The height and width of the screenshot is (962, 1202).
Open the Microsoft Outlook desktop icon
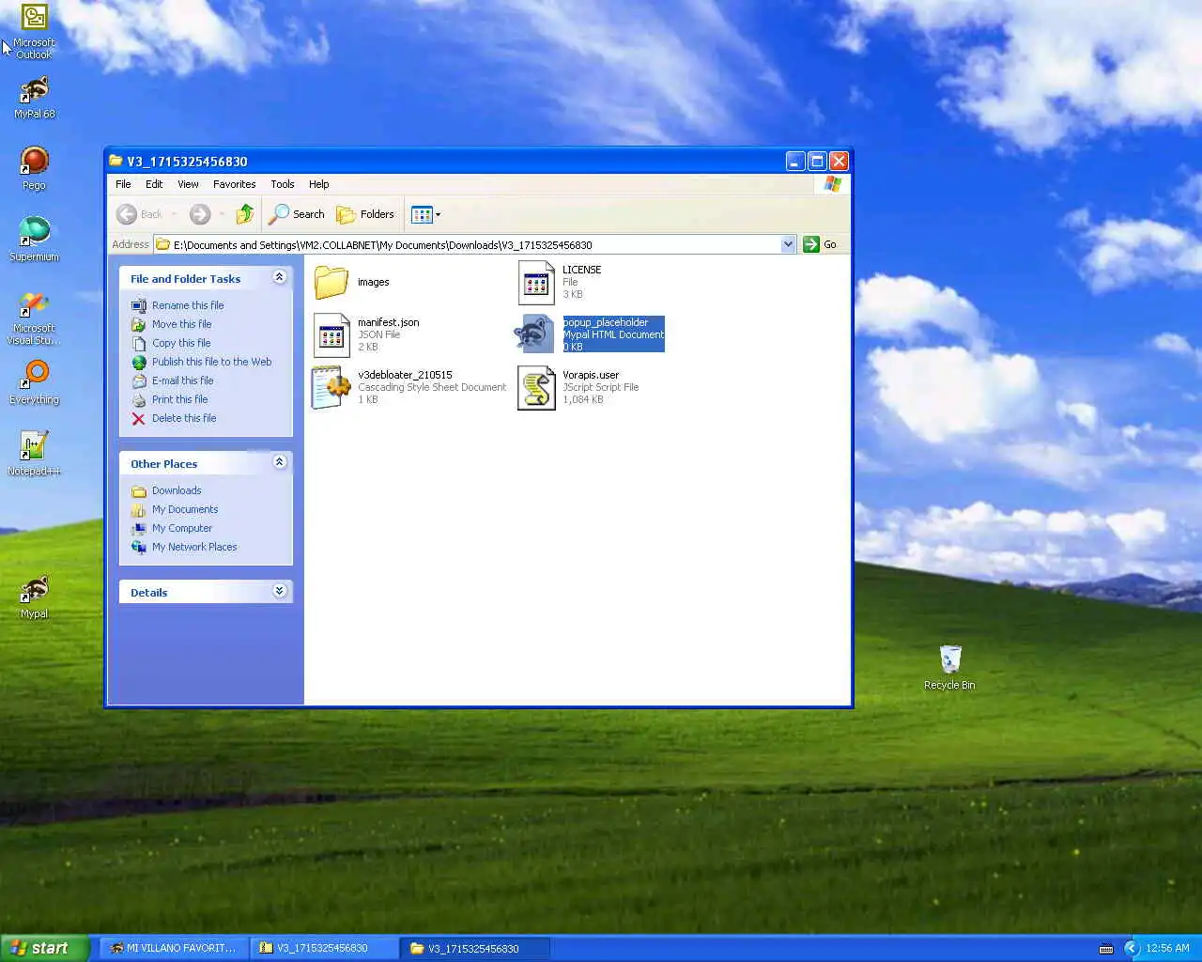click(34, 31)
